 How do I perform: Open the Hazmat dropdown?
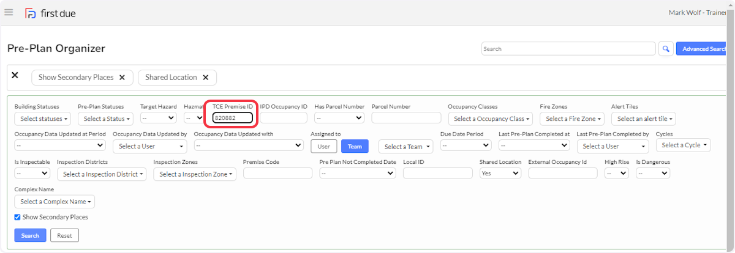click(194, 117)
